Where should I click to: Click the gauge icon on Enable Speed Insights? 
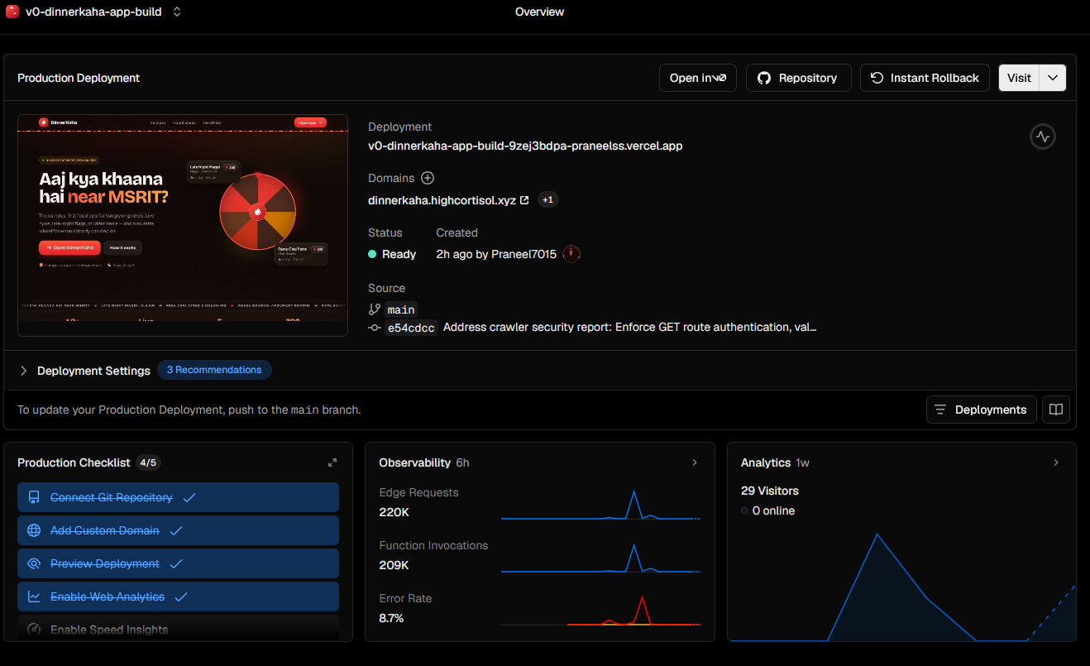click(x=34, y=630)
